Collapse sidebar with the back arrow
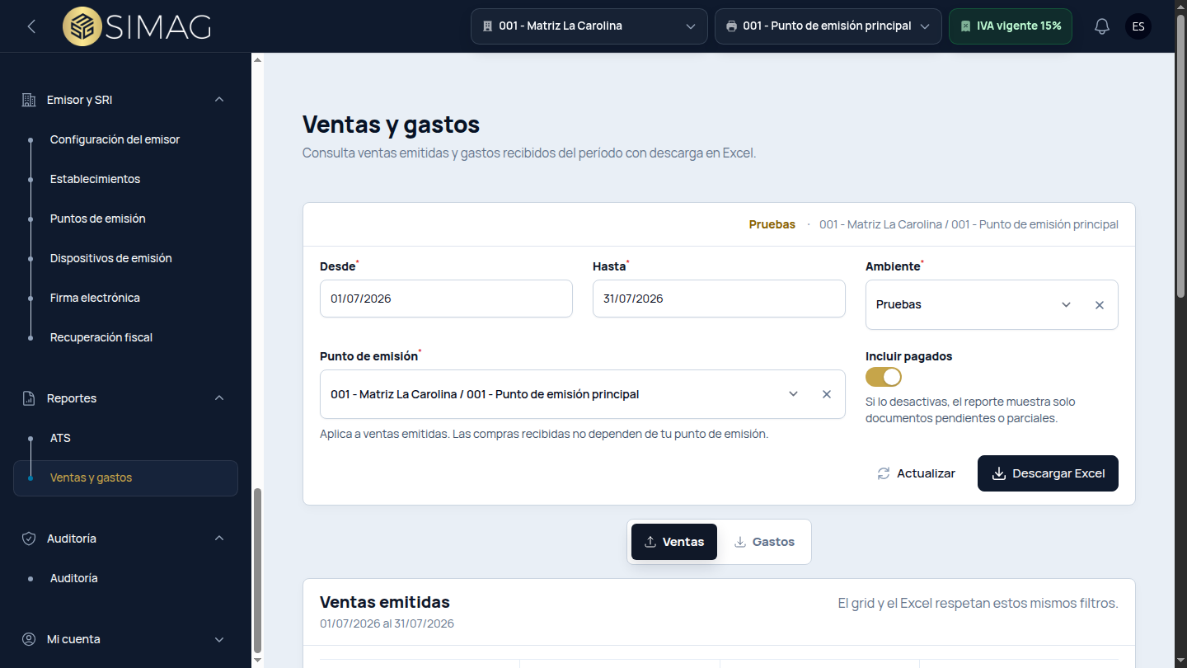This screenshot has width=1187, height=668. (x=31, y=26)
